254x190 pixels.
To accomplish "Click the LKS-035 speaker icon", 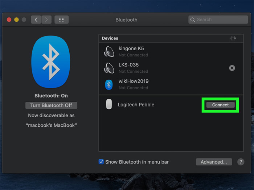I will pos(109,68).
